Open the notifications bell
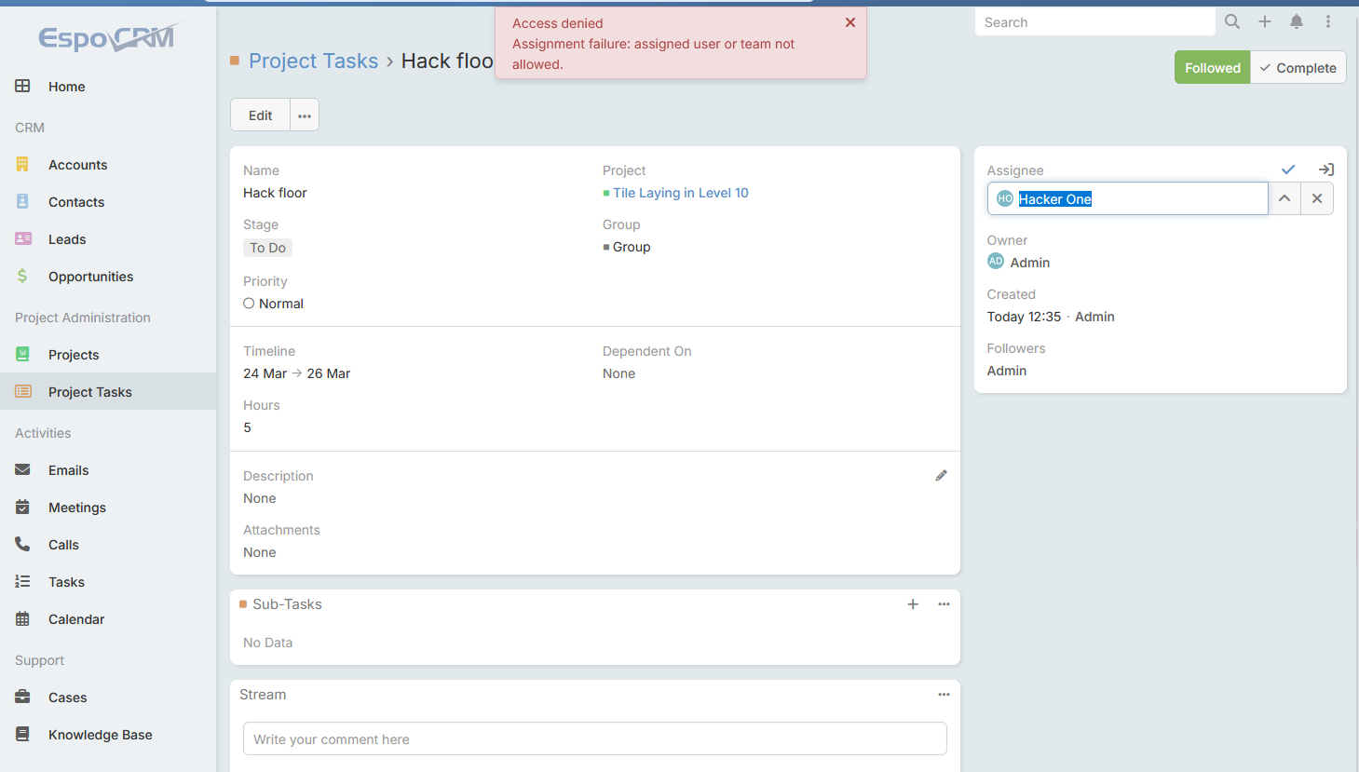Screen dimensions: 1359x772 tap(1296, 21)
